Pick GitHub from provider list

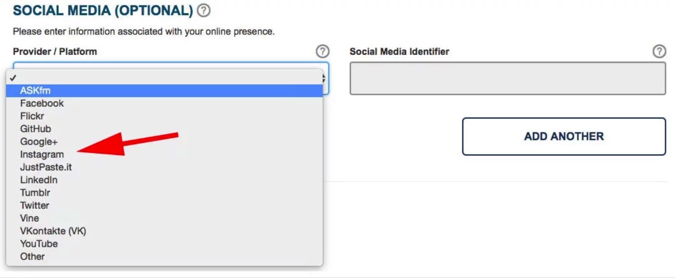coord(36,129)
